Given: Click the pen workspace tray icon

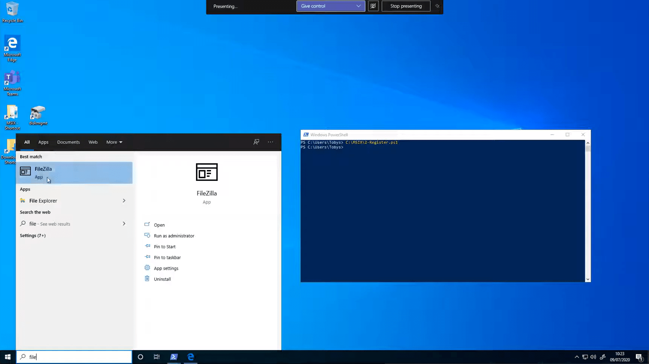Looking at the screenshot, I should (x=603, y=357).
